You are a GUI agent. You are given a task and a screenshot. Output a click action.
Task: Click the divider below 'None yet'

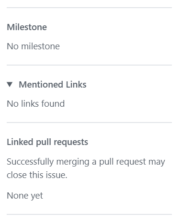click(89, 214)
